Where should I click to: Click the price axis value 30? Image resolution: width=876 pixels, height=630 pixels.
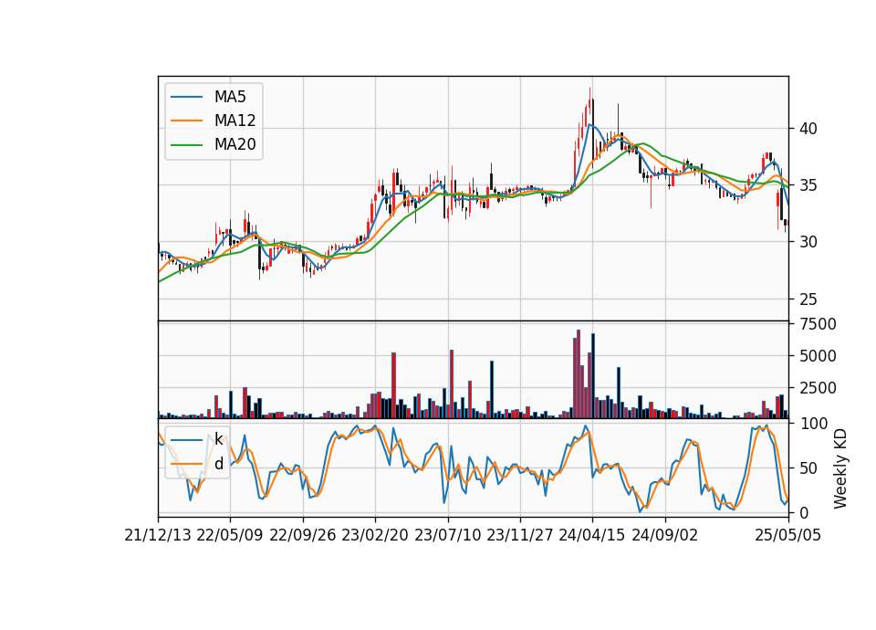[x=808, y=242]
